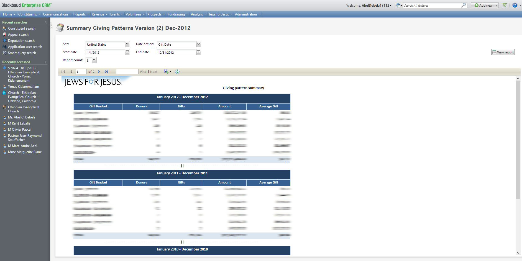Open the Site dropdown showing United States
The image size is (522, 261).
(x=127, y=44)
